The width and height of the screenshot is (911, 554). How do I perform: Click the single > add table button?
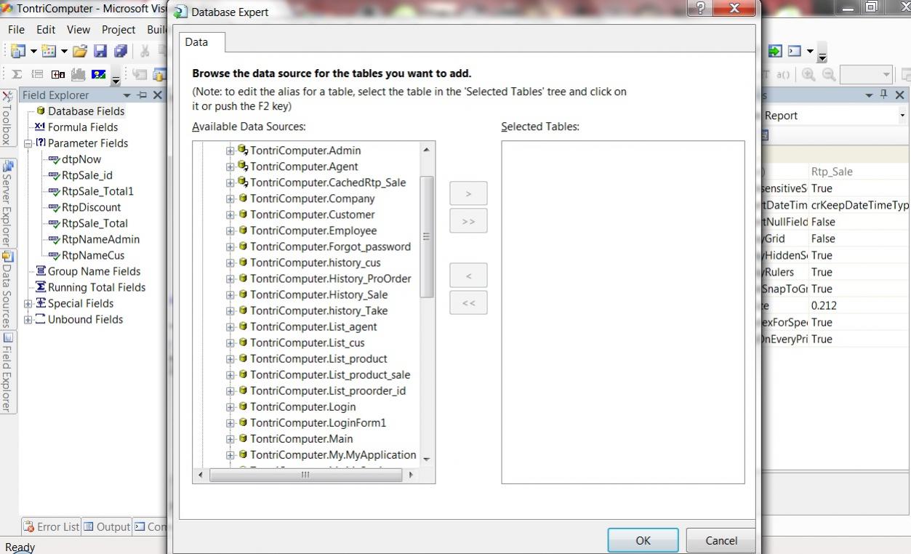click(x=468, y=193)
